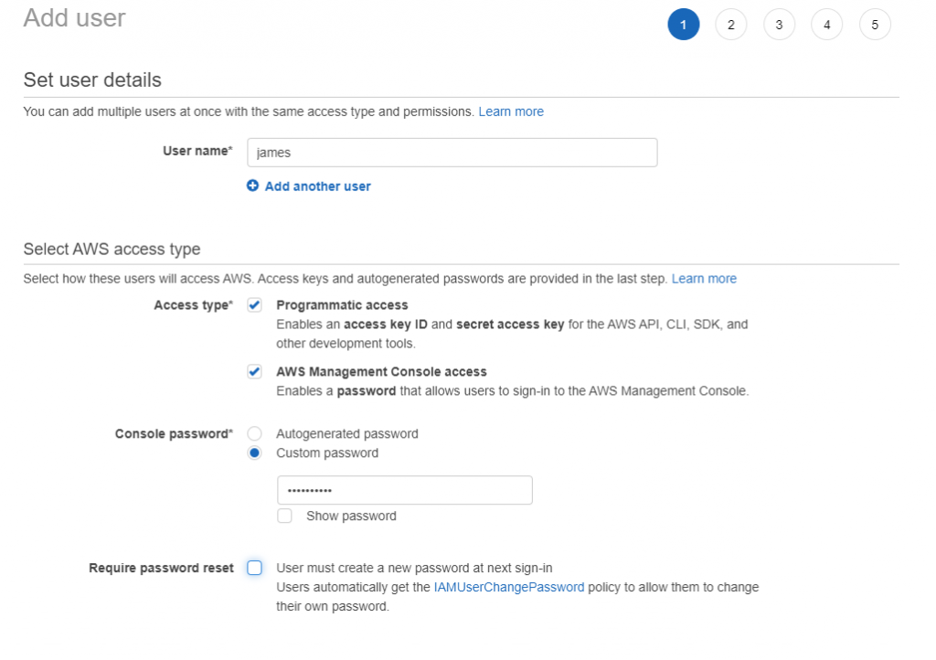Screen dimensions: 936x660
Task: Click the Custom password label text
Action: coord(327,452)
